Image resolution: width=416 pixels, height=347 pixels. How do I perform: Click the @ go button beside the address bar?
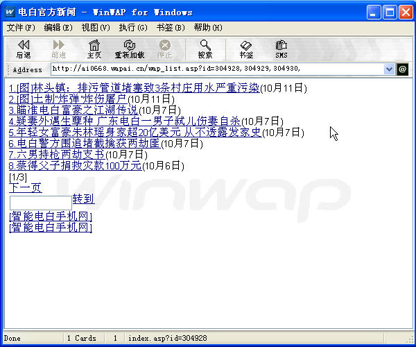pyautogui.click(x=403, y=69)
